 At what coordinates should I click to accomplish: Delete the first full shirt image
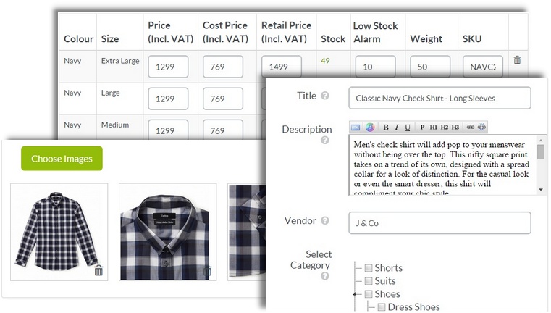tap(98, 271)
